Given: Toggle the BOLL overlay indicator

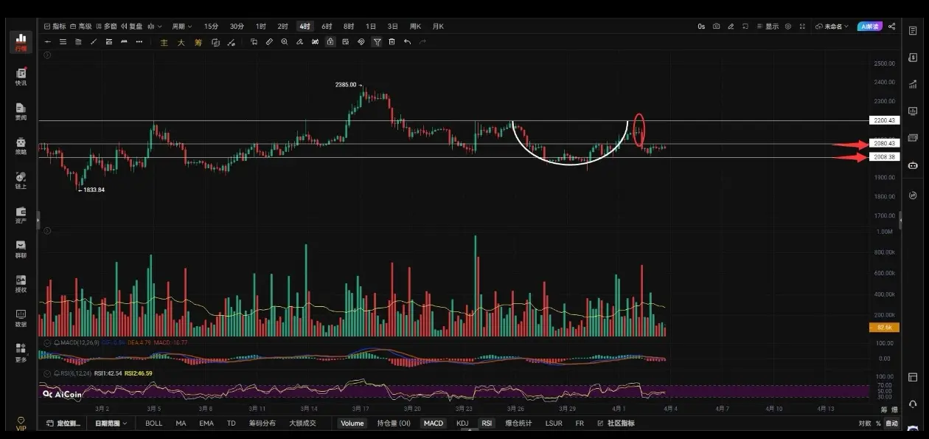Looking at the screenshot, I should [153, 424].
